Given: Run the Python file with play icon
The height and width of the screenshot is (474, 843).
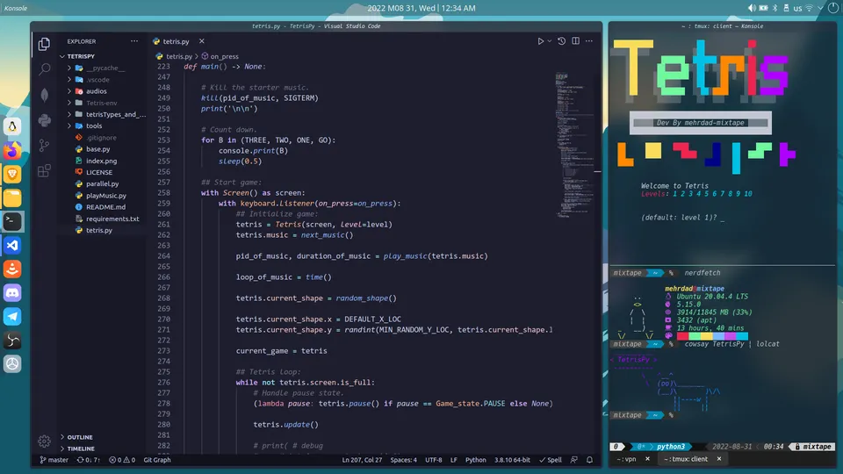Looking at the screenshot, I should tap(540, 41).
